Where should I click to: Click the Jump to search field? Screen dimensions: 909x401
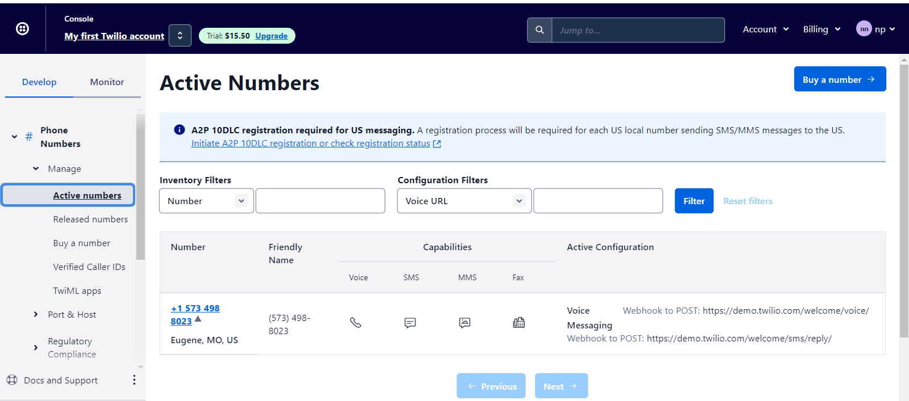(637, 30)
